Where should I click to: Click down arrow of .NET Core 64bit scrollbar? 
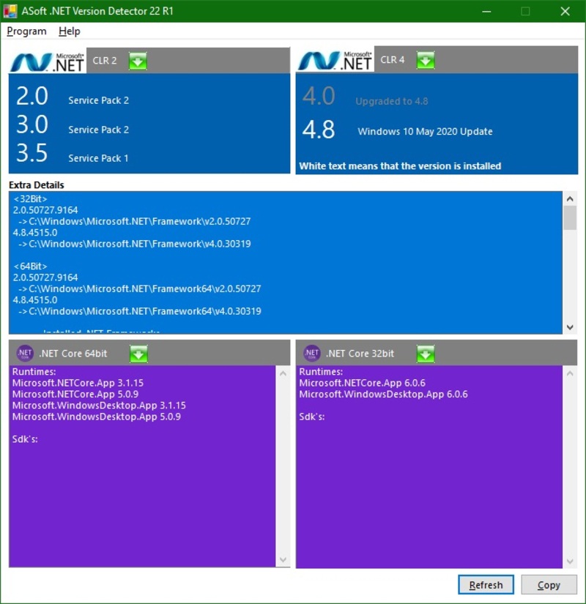tap(283, 560)
